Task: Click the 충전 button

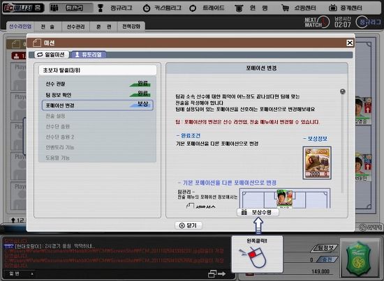Action: [327, 259]
